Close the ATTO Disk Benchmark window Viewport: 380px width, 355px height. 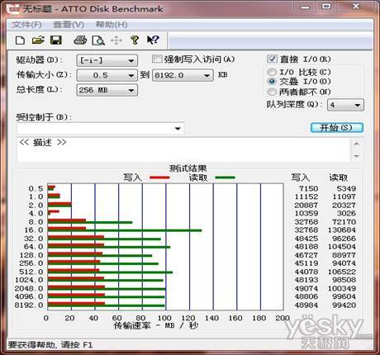tap(356, 7)
